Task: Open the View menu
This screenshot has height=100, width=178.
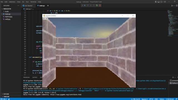Action: [x=19, y=2]
